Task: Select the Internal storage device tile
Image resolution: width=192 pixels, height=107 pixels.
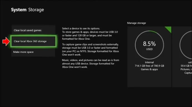Action: pyautogui.click(x=149, y=57)
